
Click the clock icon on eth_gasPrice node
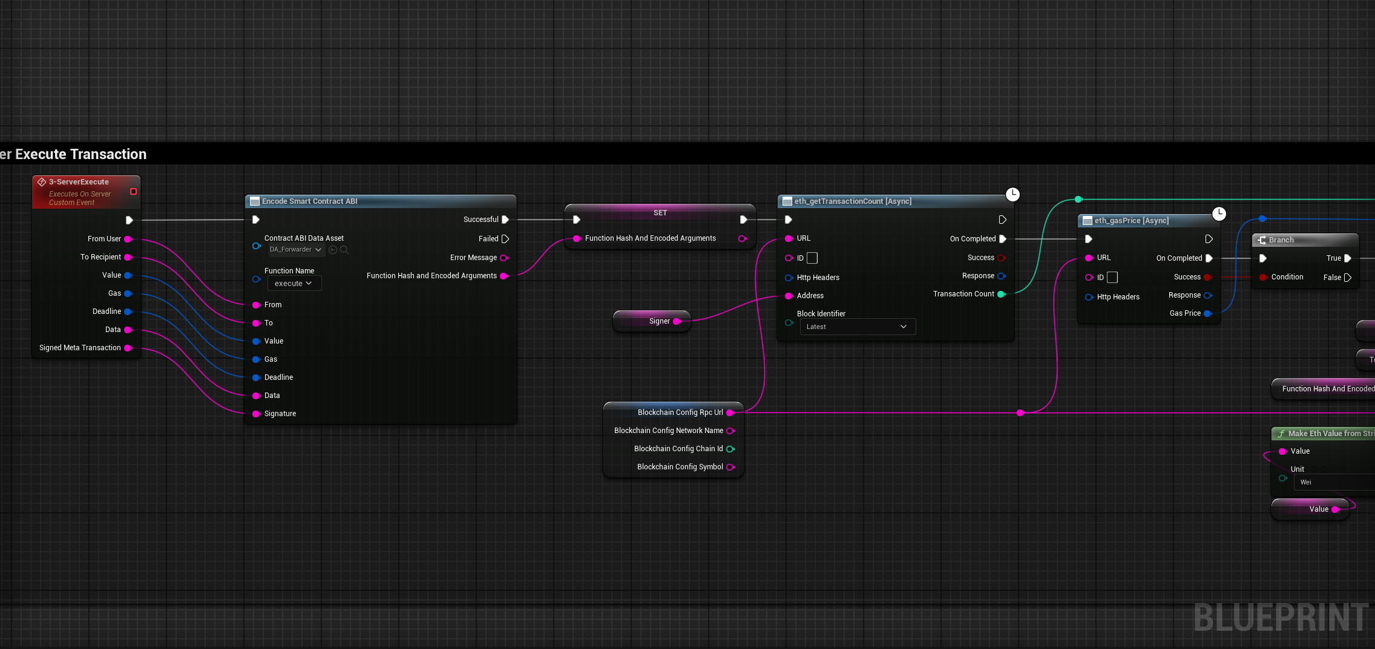[1219, 214]
